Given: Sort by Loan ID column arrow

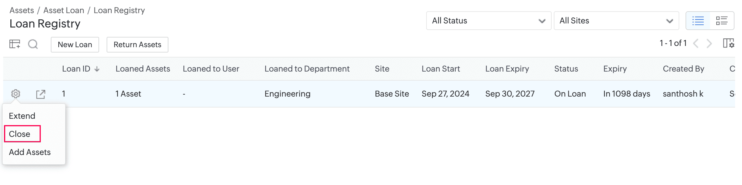Looking at the screenshot, I should pyautogui.click(x=97, y=69).
